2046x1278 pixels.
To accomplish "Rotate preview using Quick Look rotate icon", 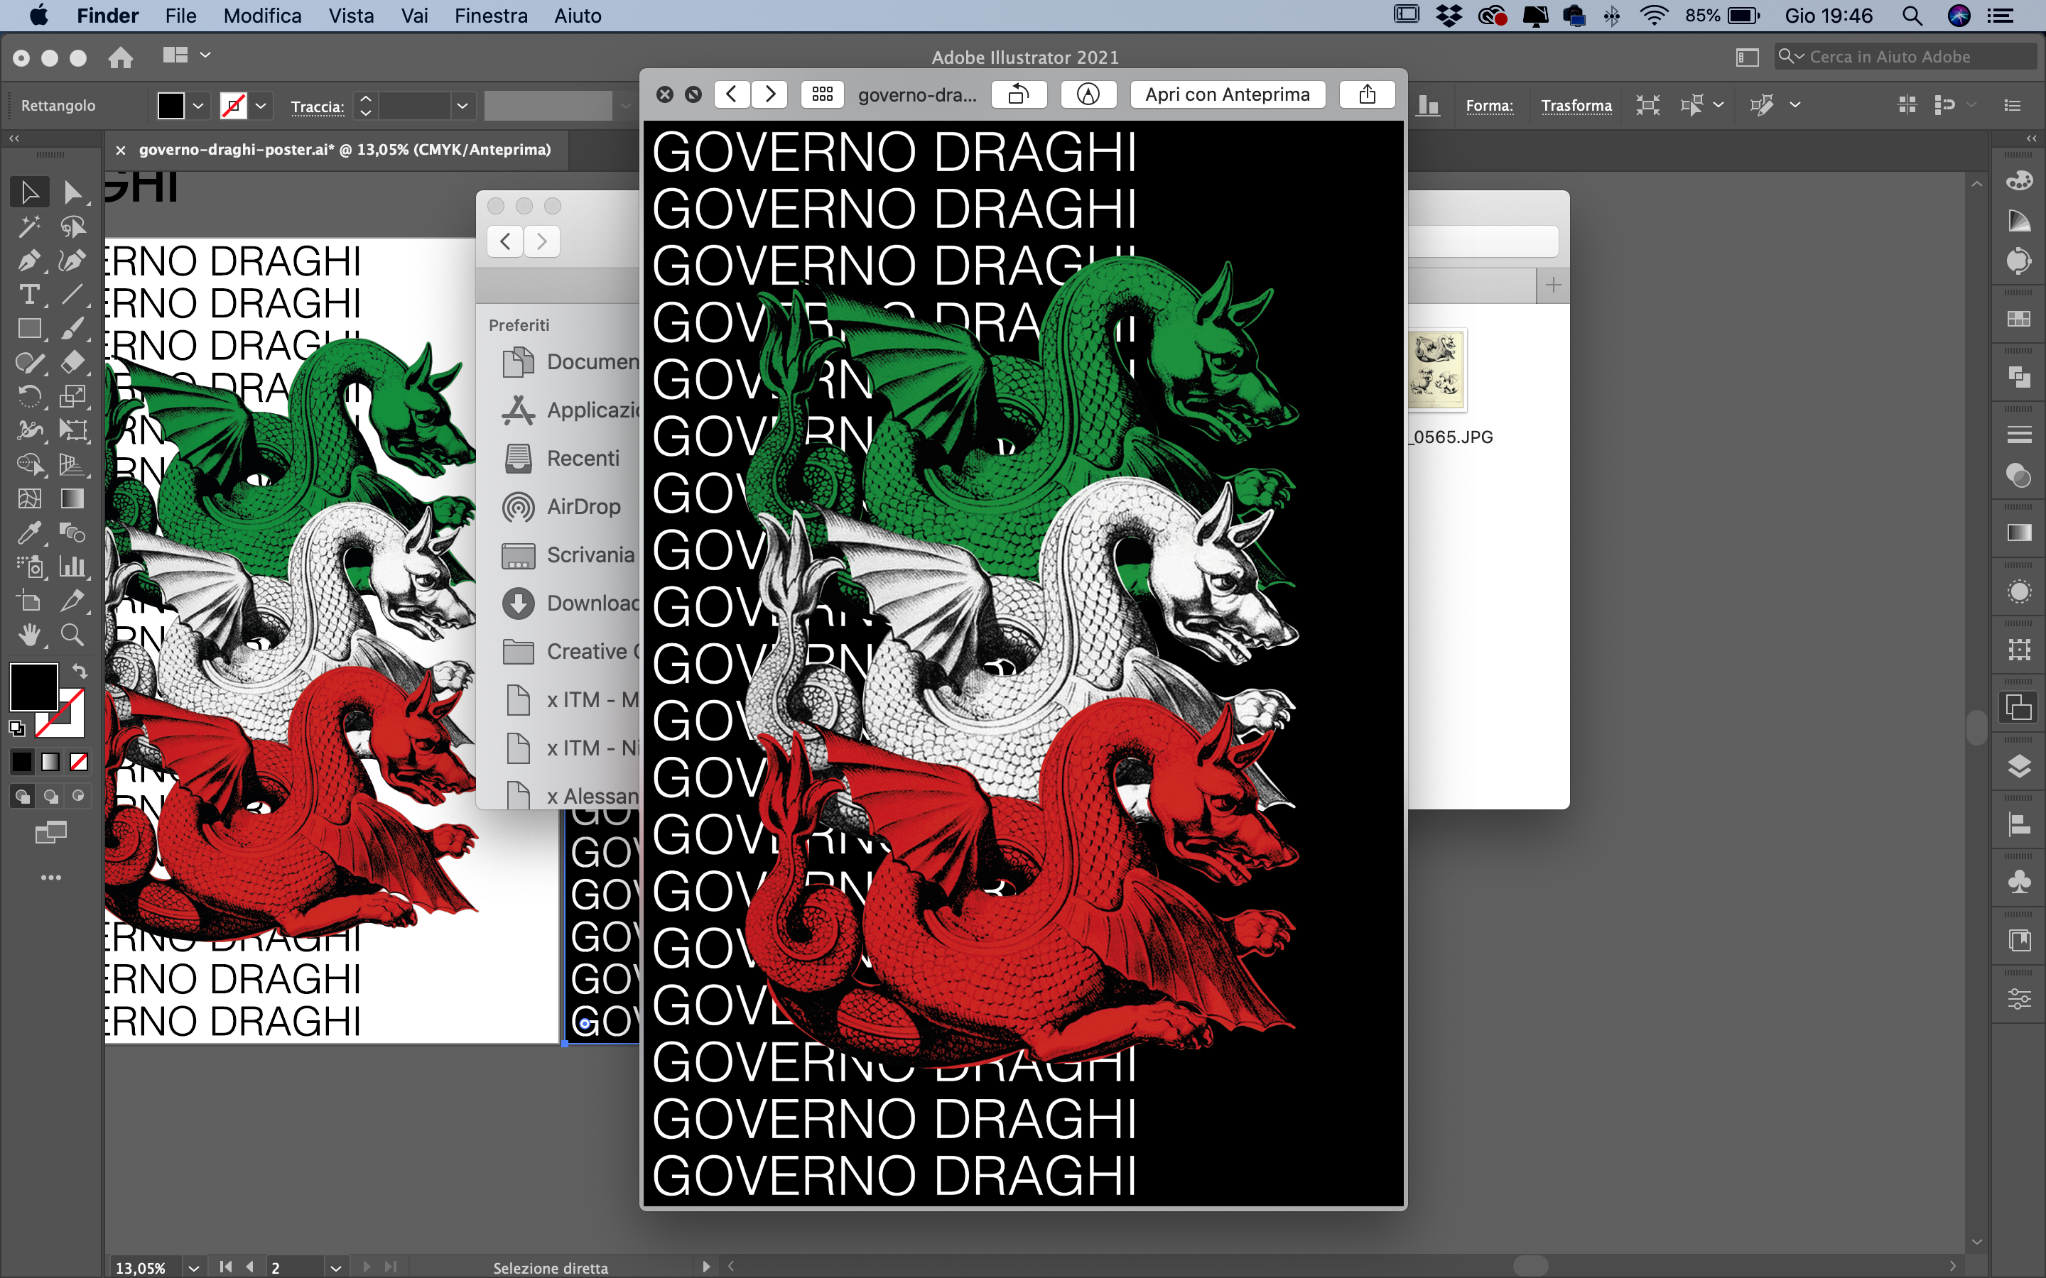I will (1019, 94).
